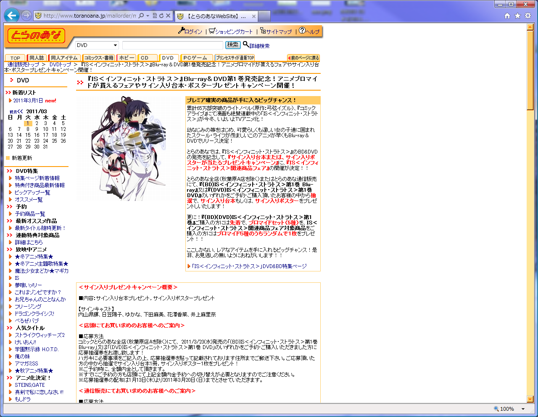Viewport: 538px width, 417px height.
Task: Open 予約商品一覧 sidebar link
Action: coord(30,214)
